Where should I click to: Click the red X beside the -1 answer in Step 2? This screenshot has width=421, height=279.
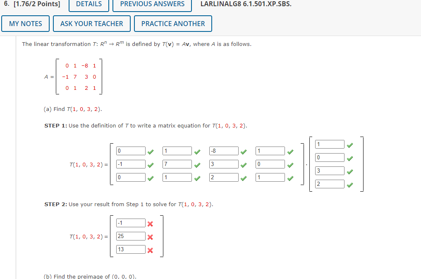(x=150, y=223)
